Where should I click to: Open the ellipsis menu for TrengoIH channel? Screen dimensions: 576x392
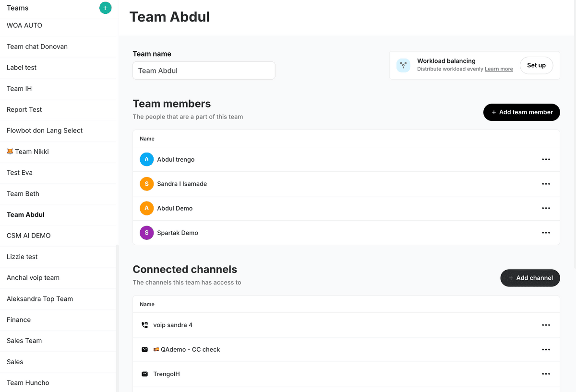pos(546,374)
